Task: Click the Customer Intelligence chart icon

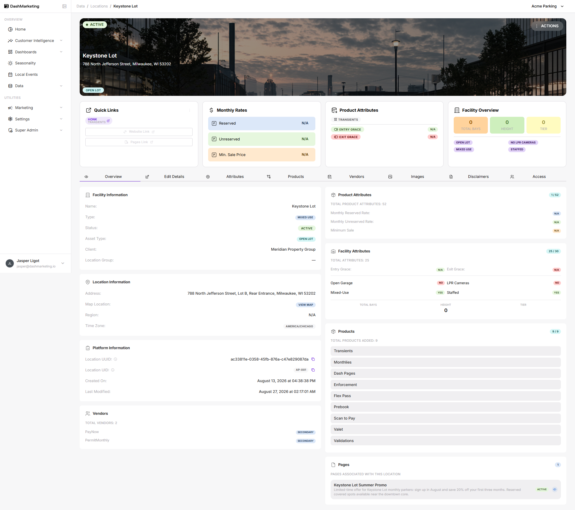Action: (x=10, y=41)
